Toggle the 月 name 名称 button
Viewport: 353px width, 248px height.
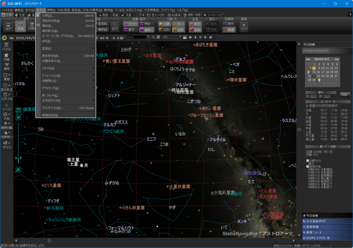point(178,30)
